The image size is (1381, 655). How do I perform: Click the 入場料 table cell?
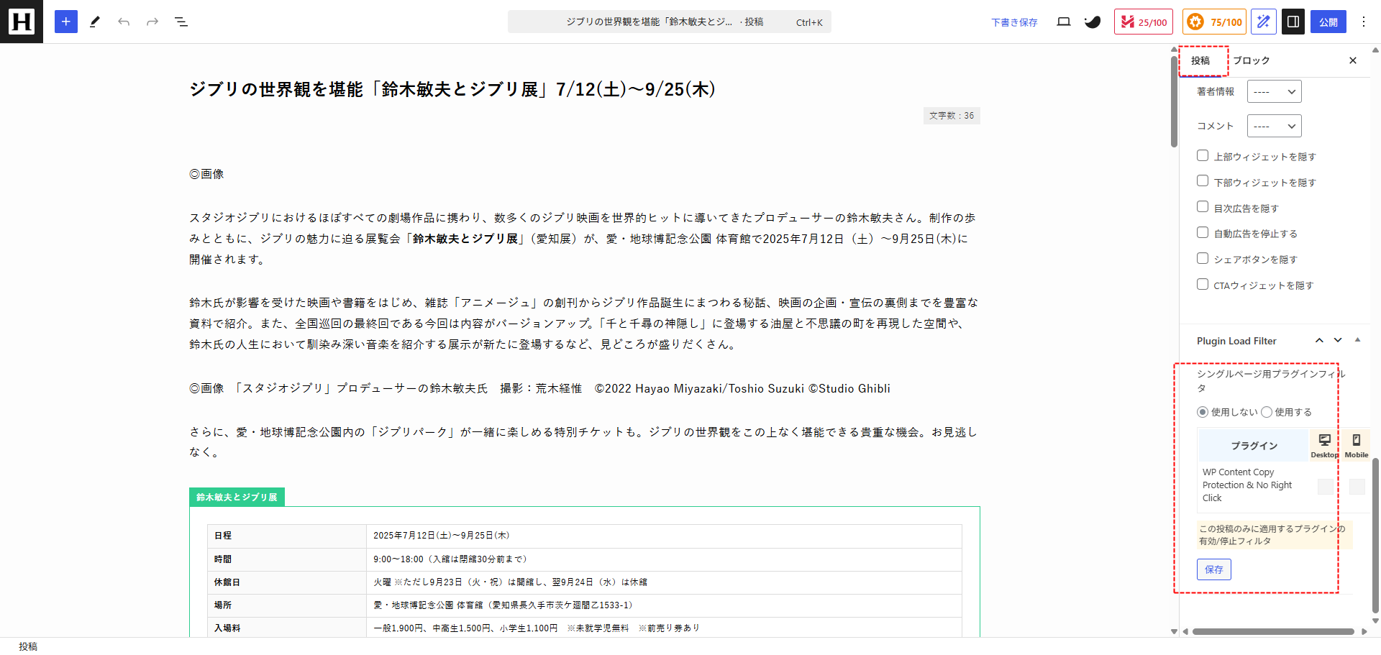pyautogui.click(x=287, y=628)
